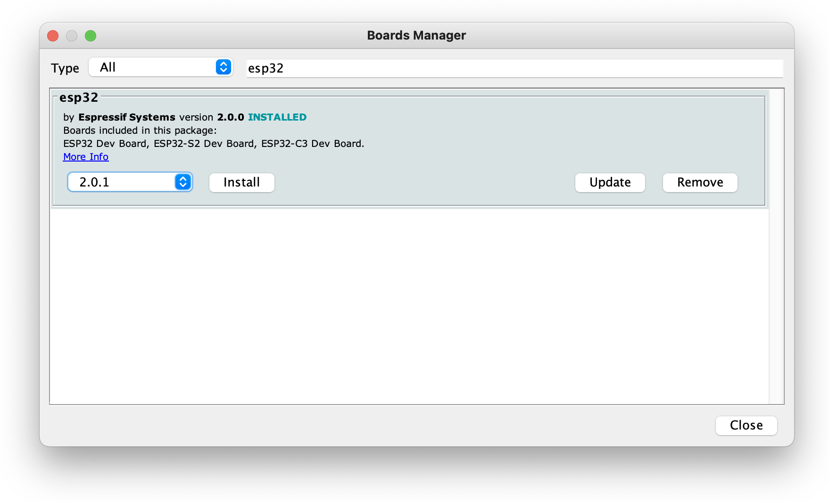Click the INSTALLED status label
Image resolution: width=829 pixels, height=502 pixels.
(277, 117)
